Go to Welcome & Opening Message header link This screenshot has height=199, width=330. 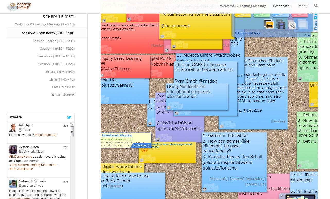(243, 6)
